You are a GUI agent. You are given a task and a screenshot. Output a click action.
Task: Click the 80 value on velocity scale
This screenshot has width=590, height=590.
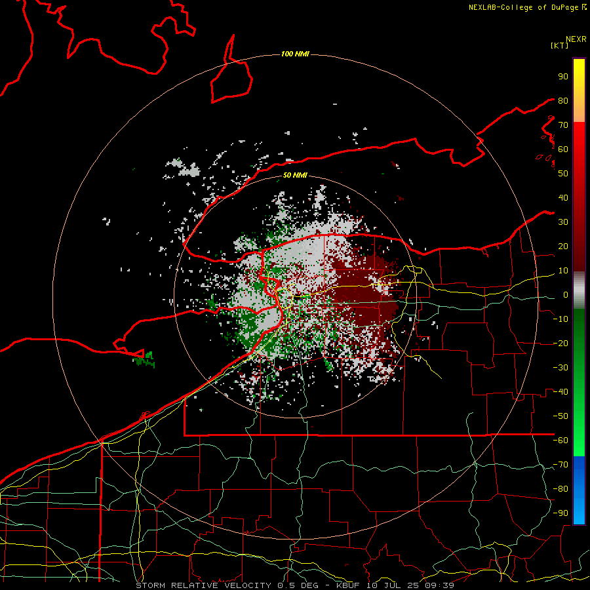click(563, 101)
